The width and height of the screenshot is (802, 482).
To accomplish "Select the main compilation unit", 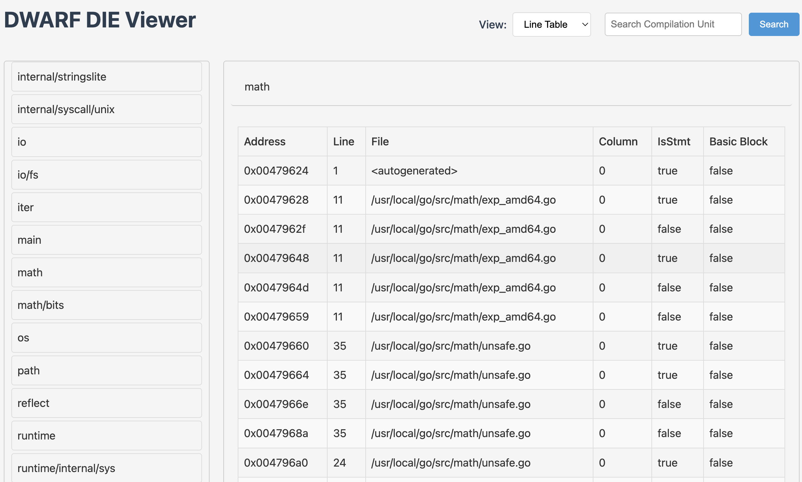I will point(107,240).
